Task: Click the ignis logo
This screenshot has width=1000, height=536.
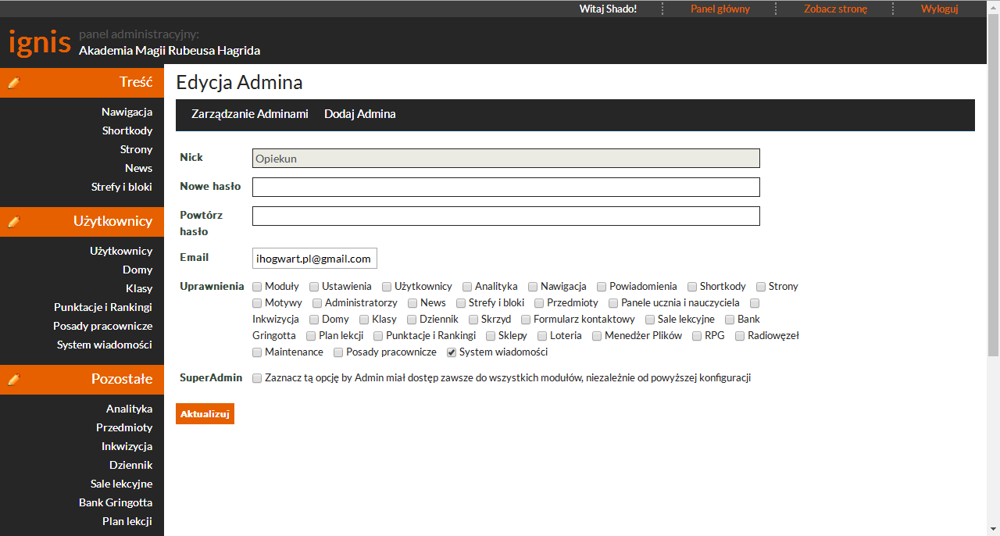Action: 39,42
